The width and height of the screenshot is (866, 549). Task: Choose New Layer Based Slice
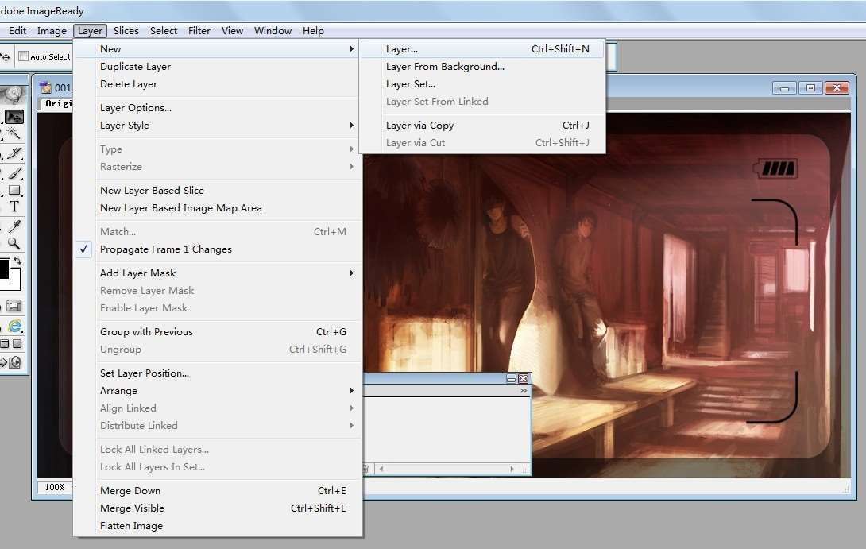(x=218, y=191)
